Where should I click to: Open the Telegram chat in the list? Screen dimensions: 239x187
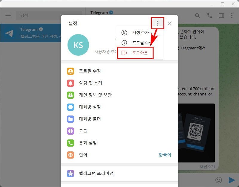click(31, 33)
